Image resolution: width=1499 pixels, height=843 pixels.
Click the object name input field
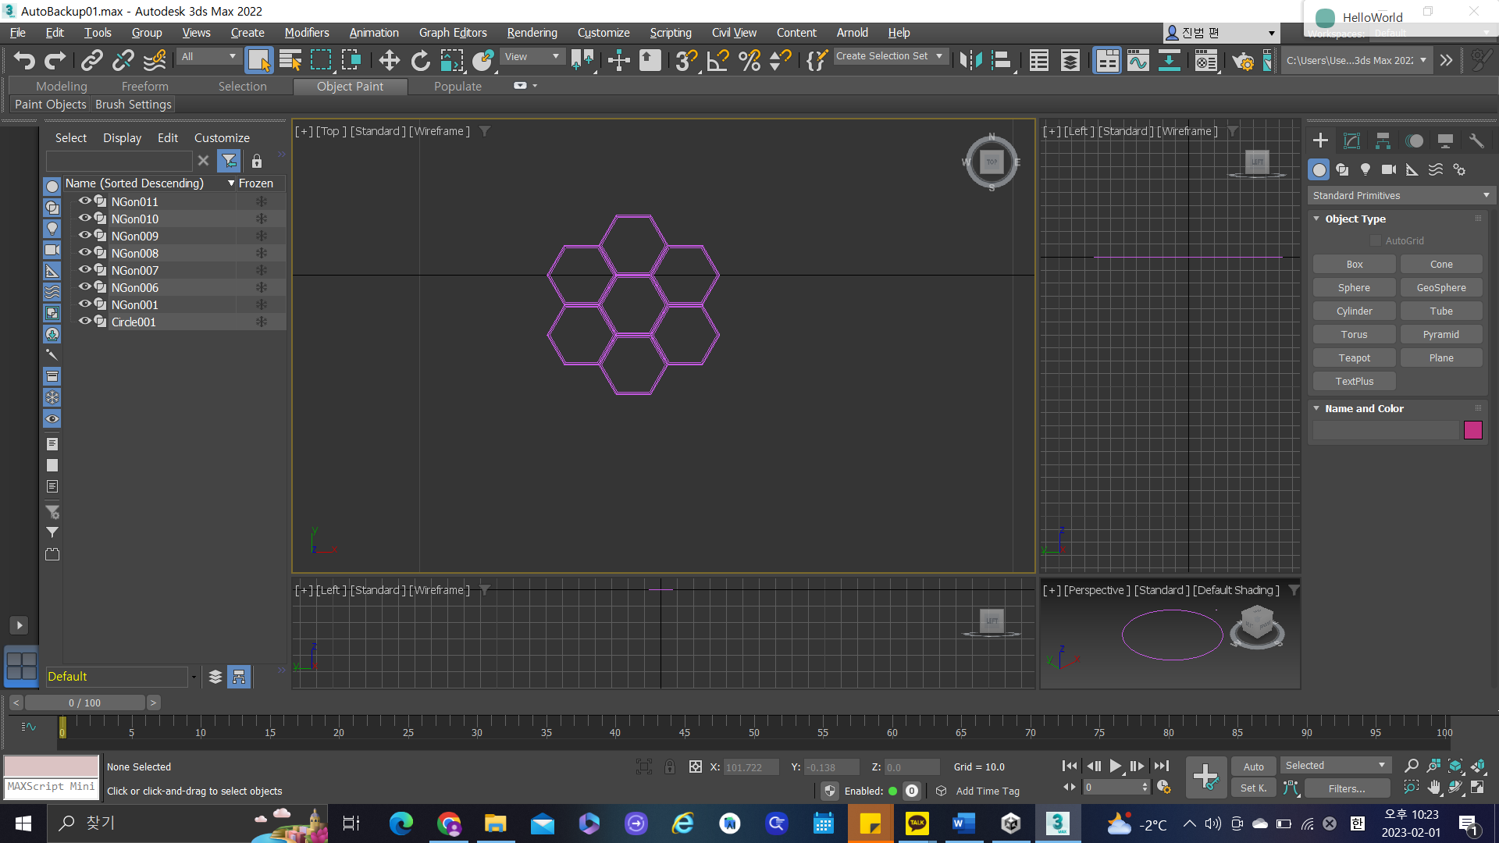[x=1385, y=430]
